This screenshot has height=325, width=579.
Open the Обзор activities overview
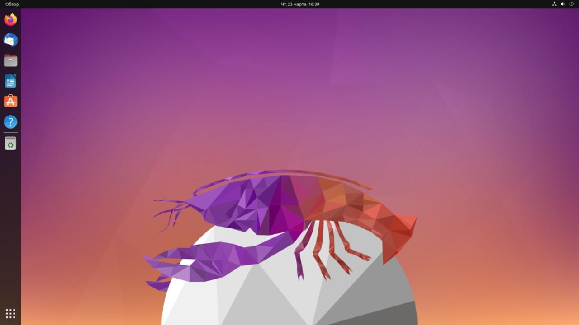point(12,4)
